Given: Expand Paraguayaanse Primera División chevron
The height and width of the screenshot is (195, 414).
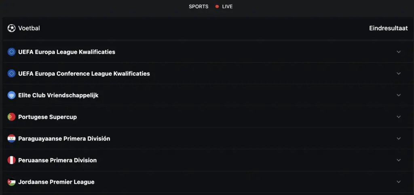Looking at the screenshot, I should point(399,139).
